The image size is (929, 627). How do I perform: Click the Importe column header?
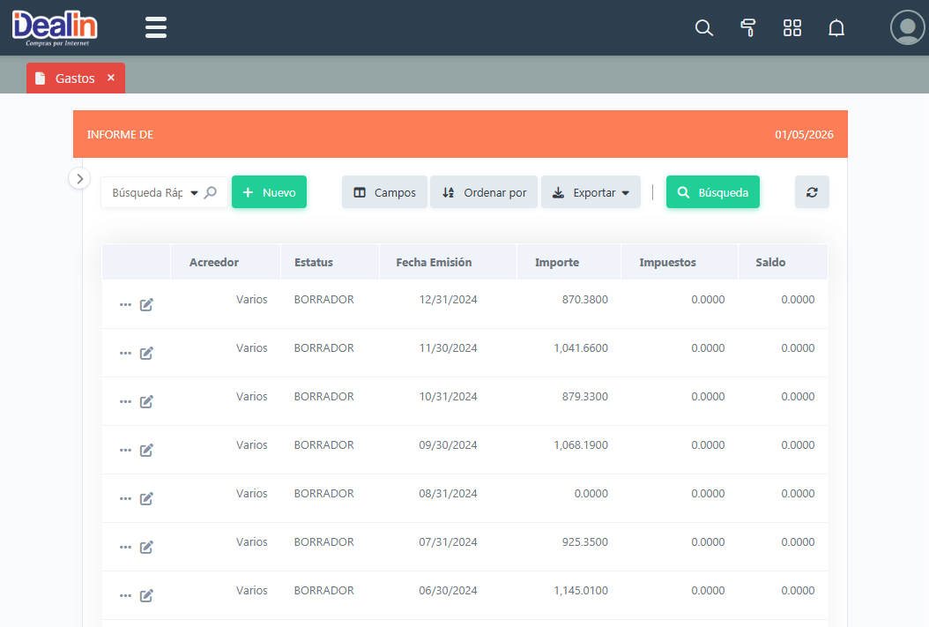click(x=557, y=262)
